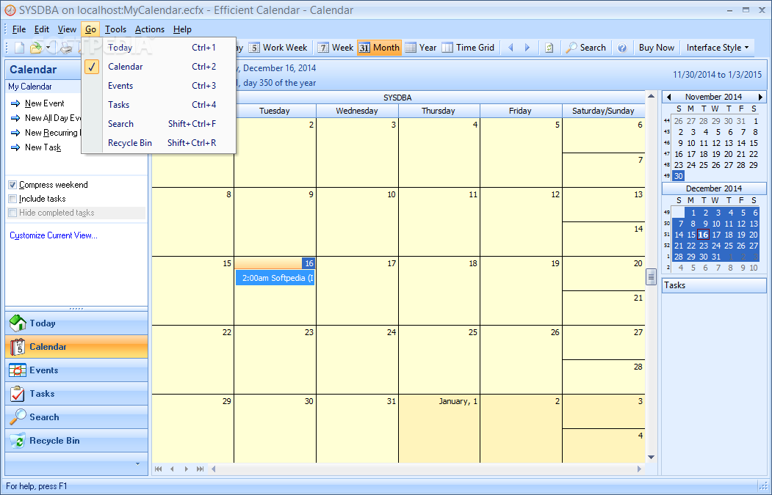Switch to Year view
Screen dimensions: 772x495
click(x=421, y=48)
